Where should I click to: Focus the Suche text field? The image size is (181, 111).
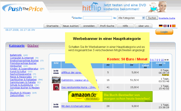97,18
